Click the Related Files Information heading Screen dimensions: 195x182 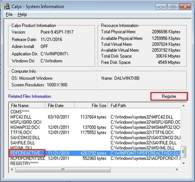coord(30,96)
